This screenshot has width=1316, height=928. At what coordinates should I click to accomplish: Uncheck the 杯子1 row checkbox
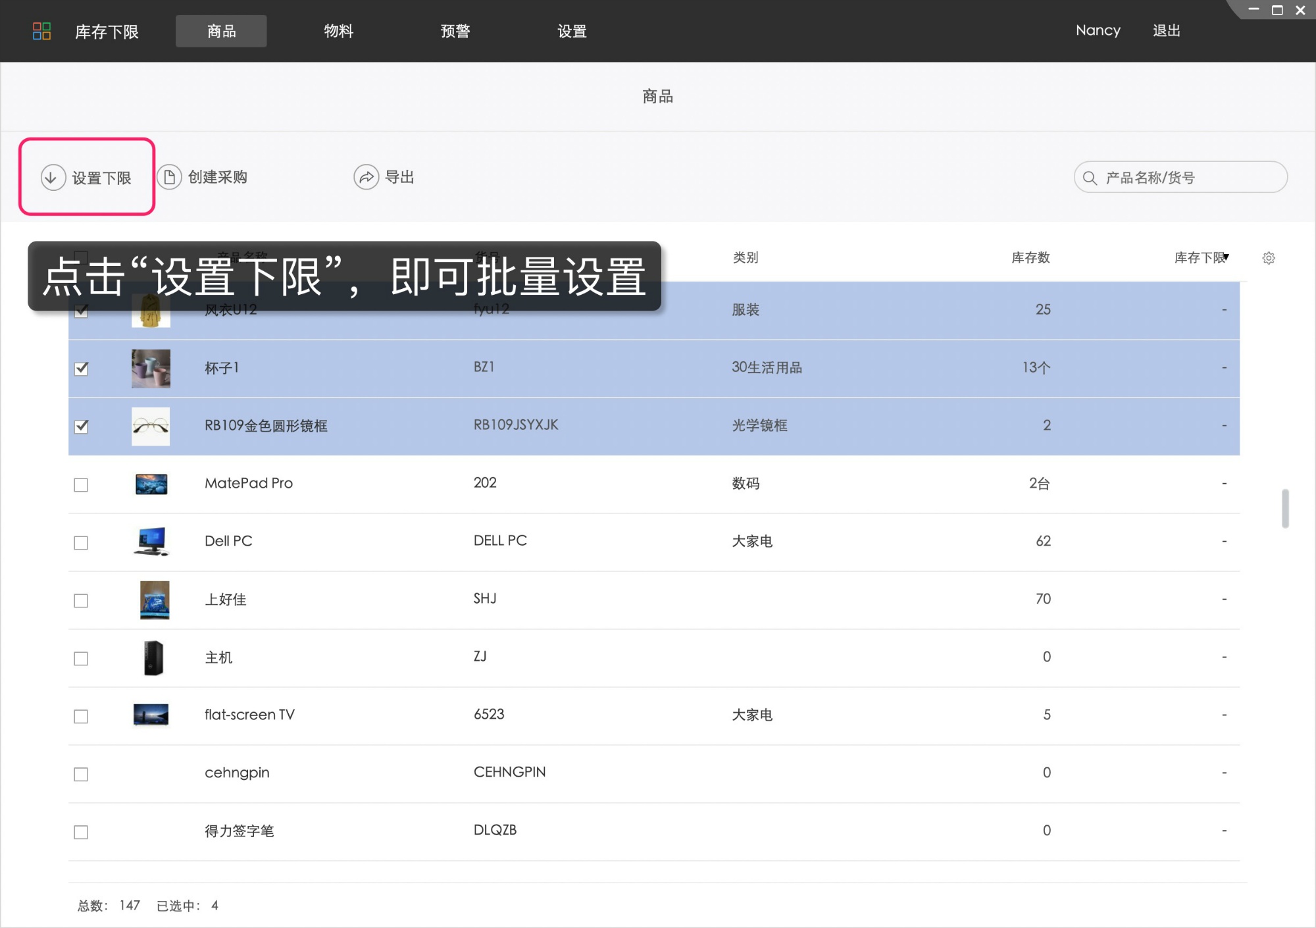[x=81, y=369]
